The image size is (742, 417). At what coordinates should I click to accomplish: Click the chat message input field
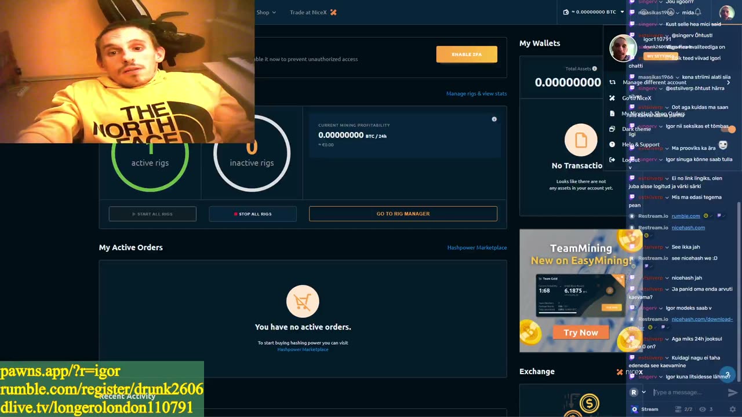point(687,392)
